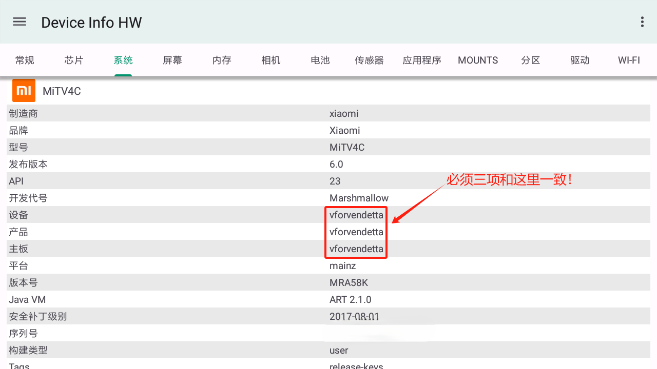Image resolution: width=657 pixels, height=369 pixels.
Task: Switch to the 电池 tab
Action: pyautogui.click(x=320, y=60)
